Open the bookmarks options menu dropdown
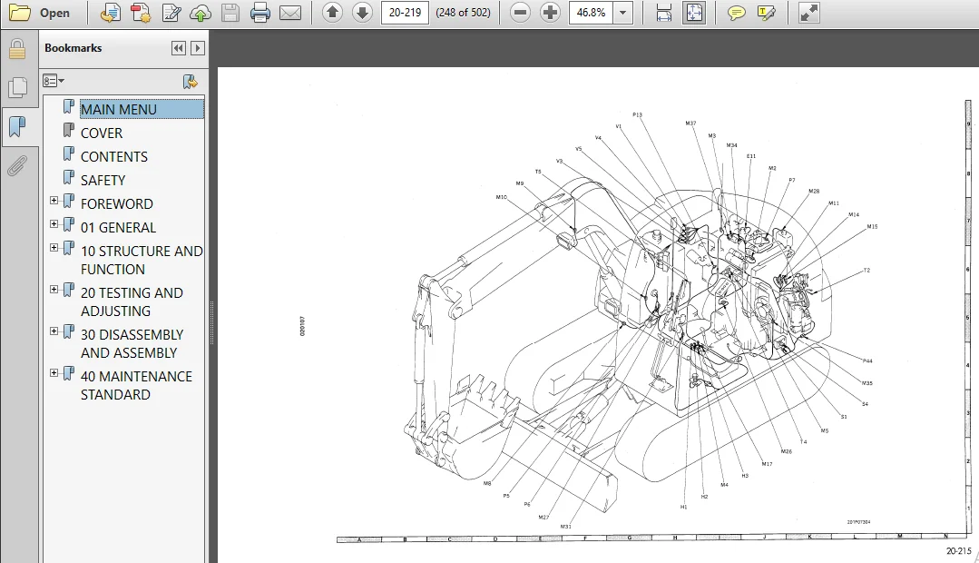 click(x=54, y=81)
